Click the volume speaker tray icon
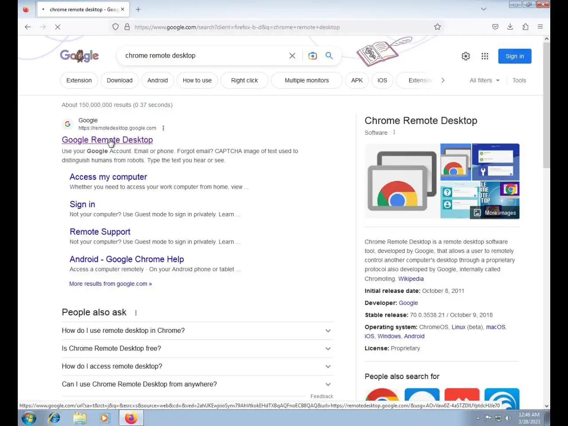The width and height of the screenshot is (568, 426). pos(508,418)
